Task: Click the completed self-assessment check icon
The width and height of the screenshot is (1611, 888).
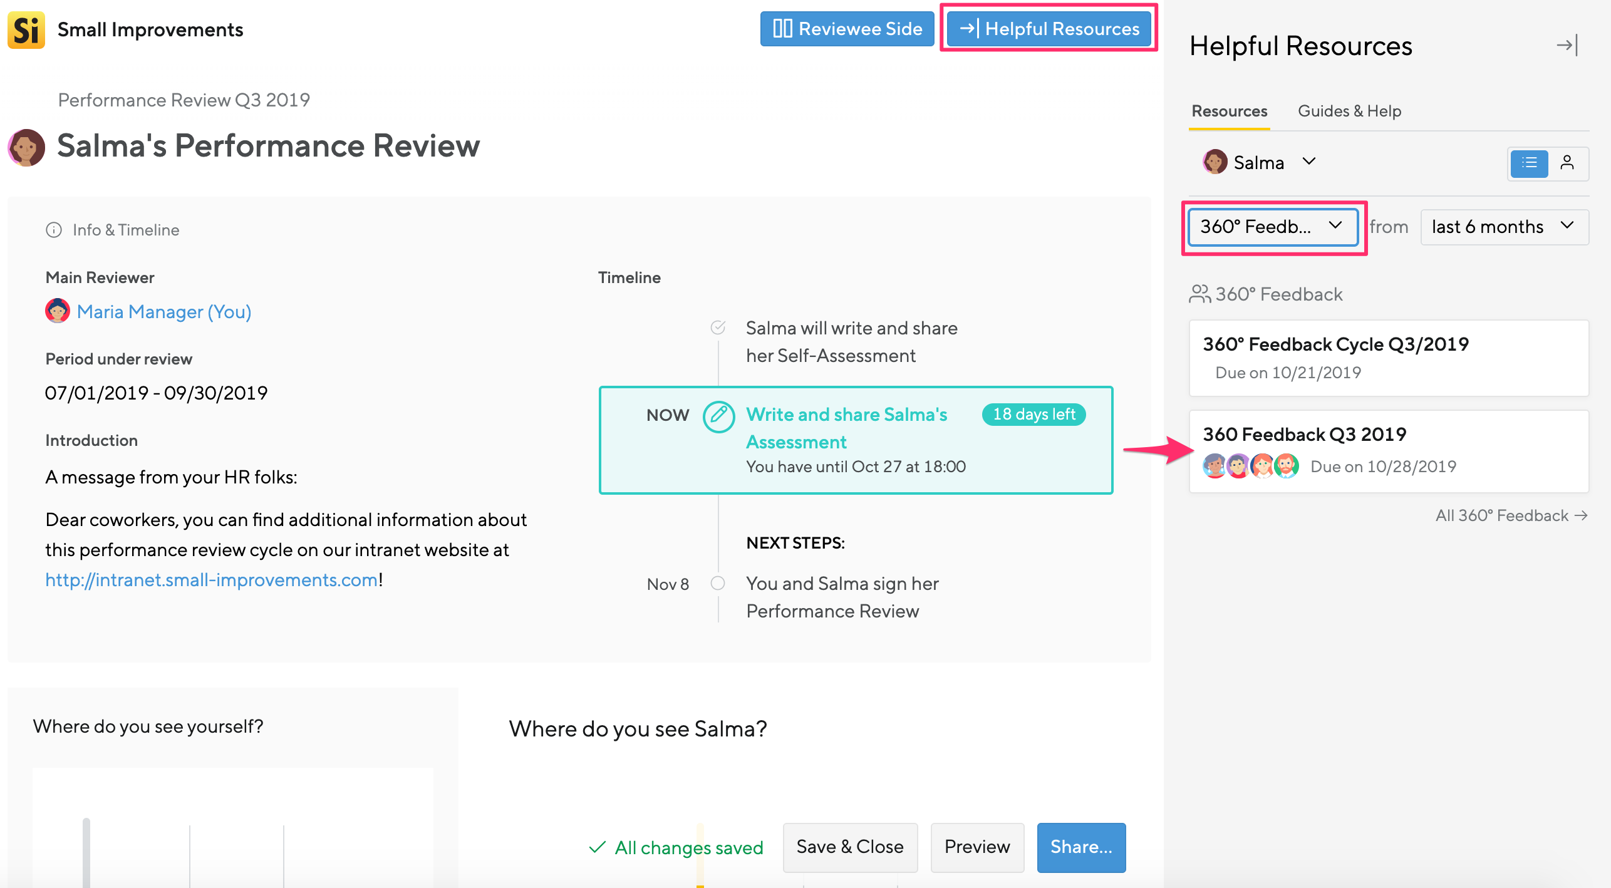Action: (718, 328)
